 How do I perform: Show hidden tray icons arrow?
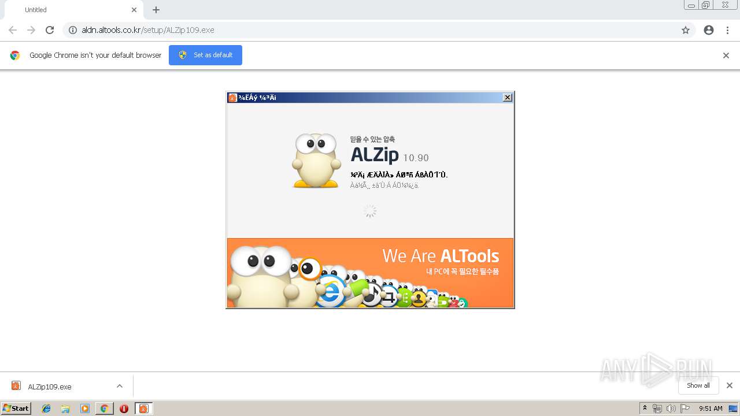tap(645, 408)
